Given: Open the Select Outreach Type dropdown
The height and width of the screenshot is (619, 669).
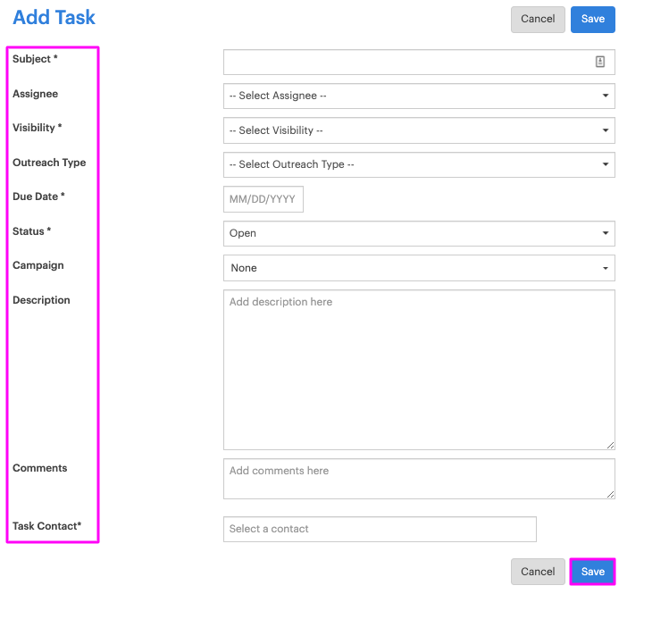Looking at the screenshot, I should click(419, 164).
